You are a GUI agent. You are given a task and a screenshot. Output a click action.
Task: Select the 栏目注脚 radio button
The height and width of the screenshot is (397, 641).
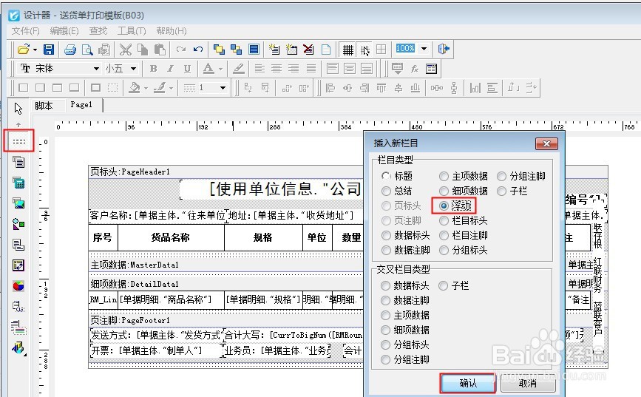(x=444, y=236)
